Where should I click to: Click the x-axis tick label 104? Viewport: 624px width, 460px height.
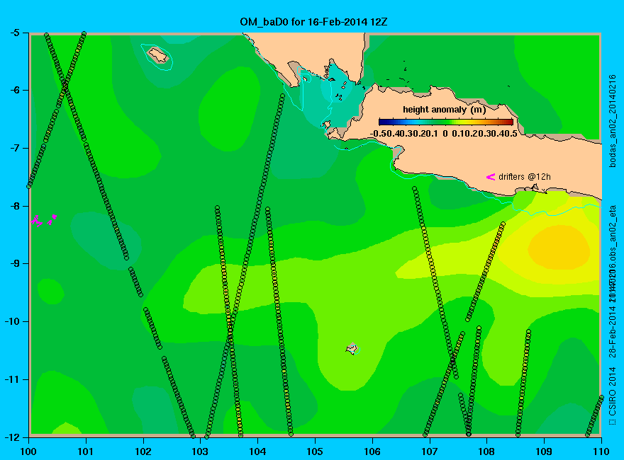(x=257, y=452)
